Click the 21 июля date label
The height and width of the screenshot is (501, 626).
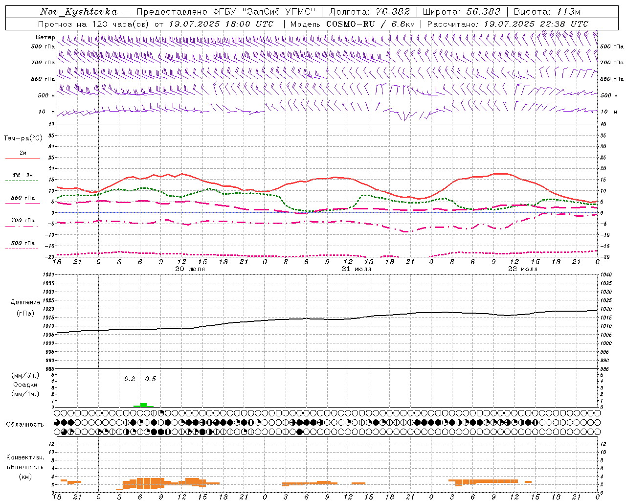click(356, 269)
